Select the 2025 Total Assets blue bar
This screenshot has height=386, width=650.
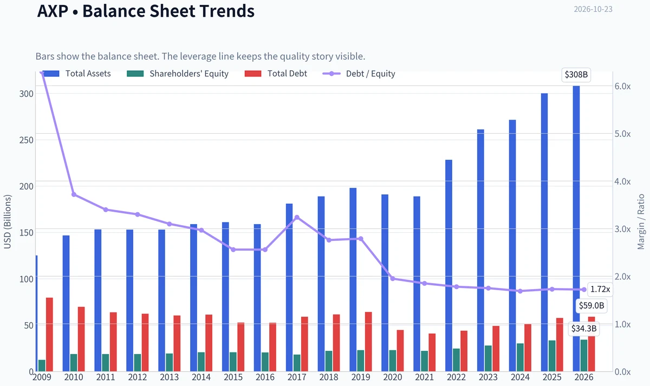[x=544, y=232]
